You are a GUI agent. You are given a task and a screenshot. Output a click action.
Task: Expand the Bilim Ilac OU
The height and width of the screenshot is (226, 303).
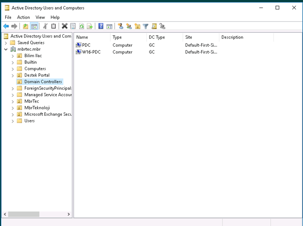[x=13, y=56]
